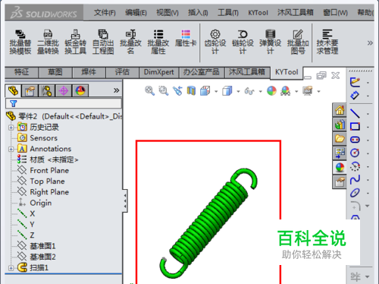Open View Orientation dropdown arrow
379x284 pixels.
tap(216, 92)
